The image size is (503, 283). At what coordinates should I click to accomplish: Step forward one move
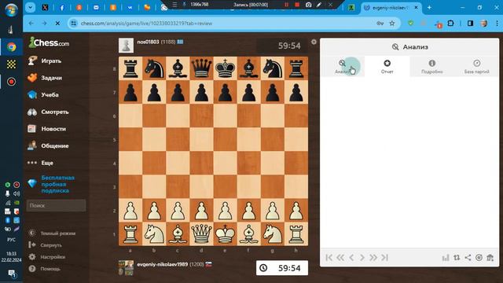362,257
